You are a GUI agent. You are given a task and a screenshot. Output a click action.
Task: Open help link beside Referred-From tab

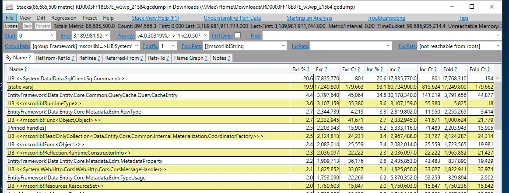coord(141,58)
